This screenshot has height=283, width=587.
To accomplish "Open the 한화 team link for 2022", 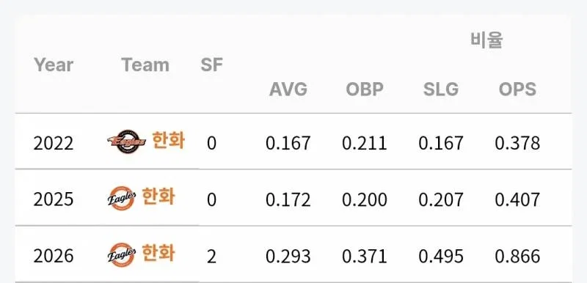I will coord(169,141).
